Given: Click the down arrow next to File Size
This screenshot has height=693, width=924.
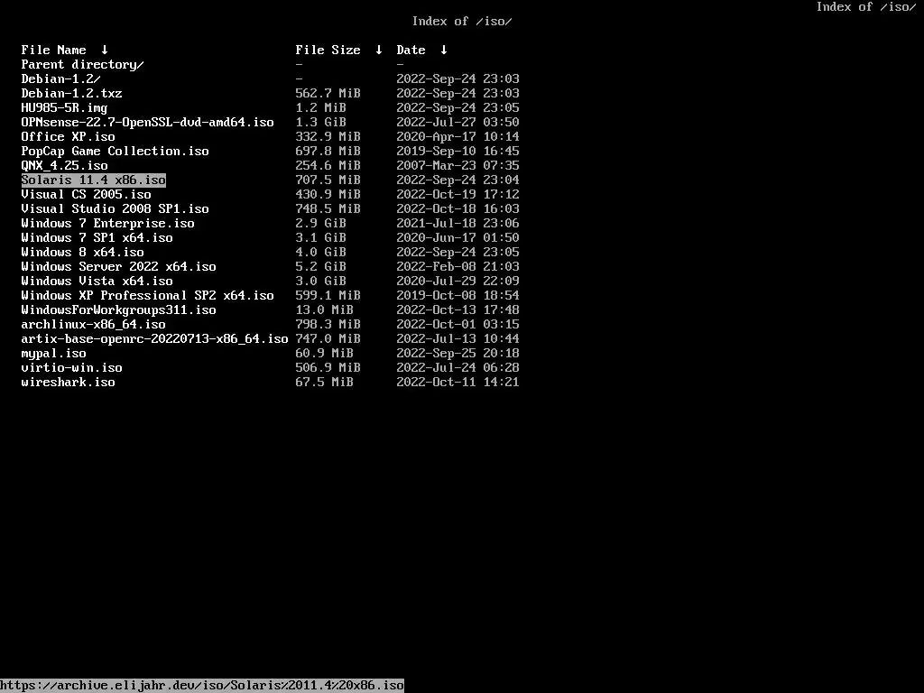Looking at the screenshot, I should (x=378, y=51).
